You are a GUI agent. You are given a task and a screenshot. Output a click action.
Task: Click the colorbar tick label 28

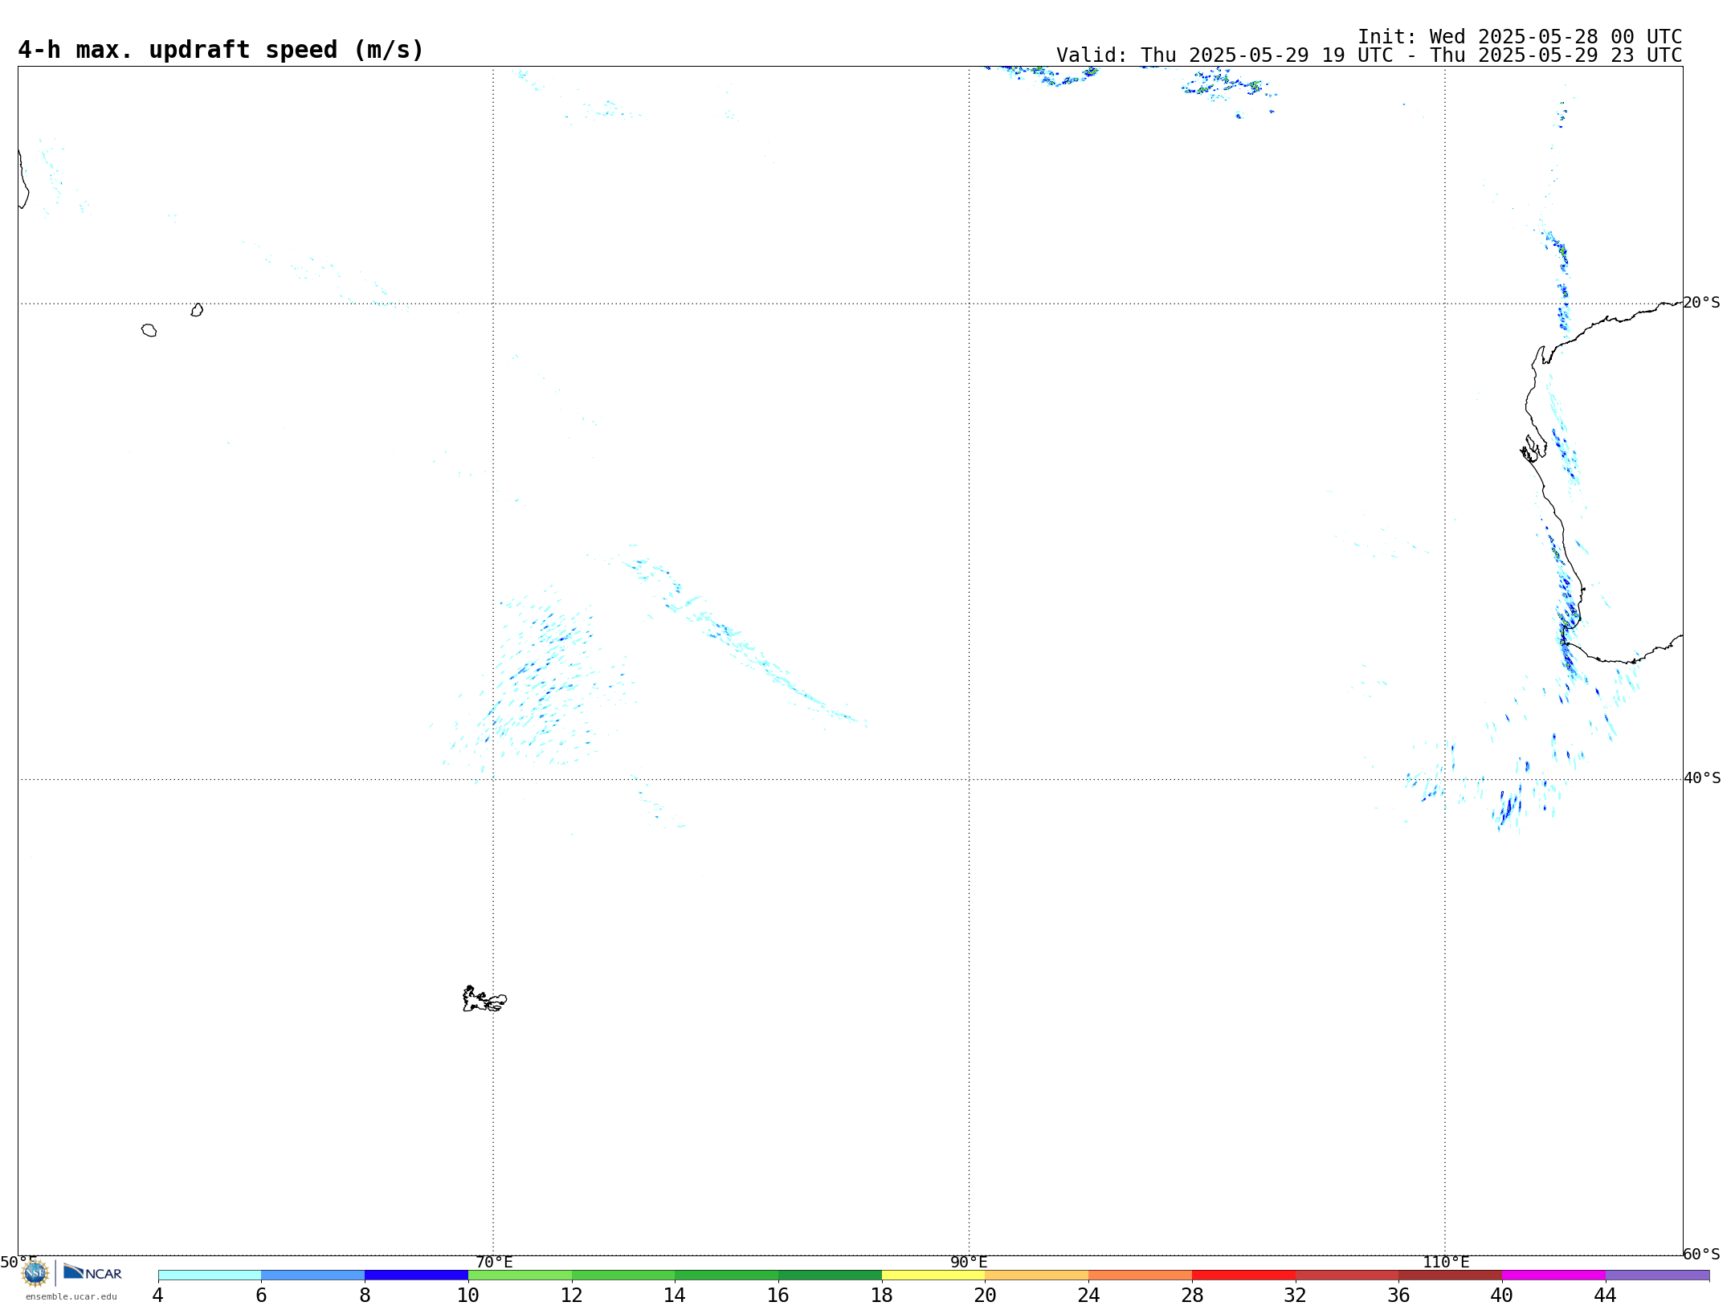[1192, 1296]
